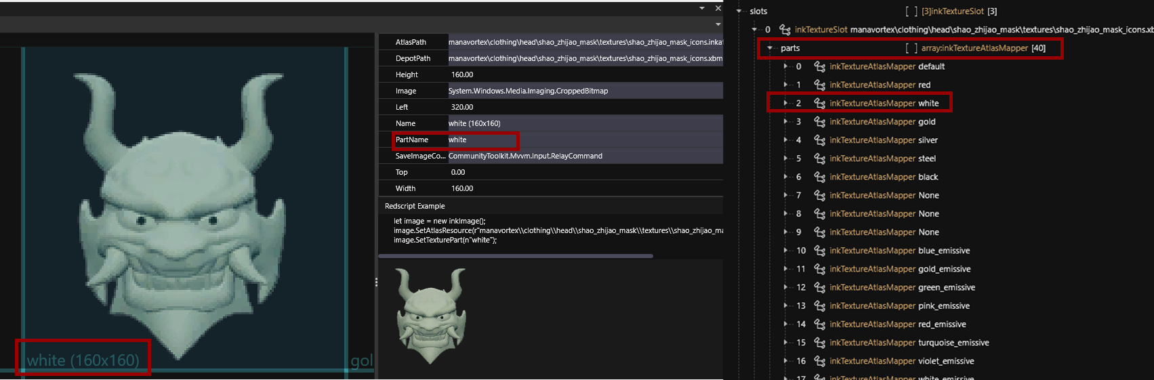Expand the steel atlas mapper entry

tap(785, 159)
